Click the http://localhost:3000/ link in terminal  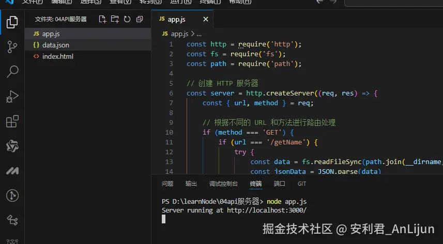[267, 210]
